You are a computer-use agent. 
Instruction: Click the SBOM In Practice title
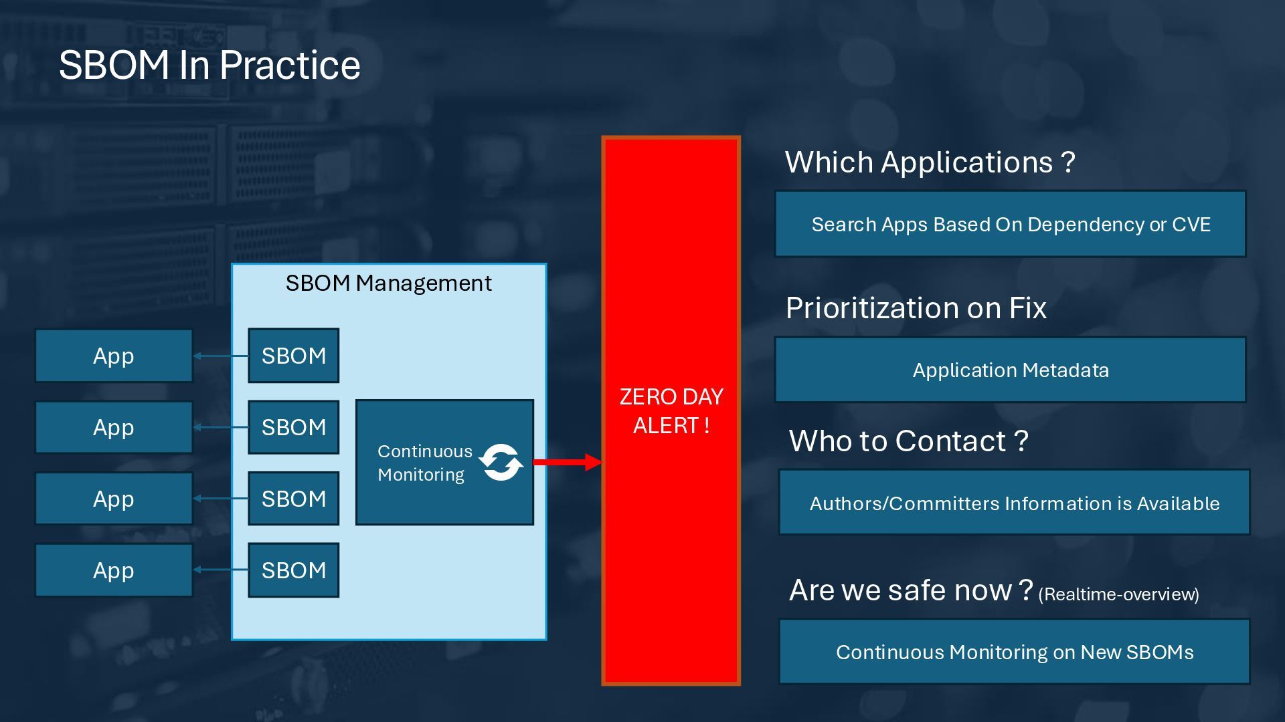209,65
